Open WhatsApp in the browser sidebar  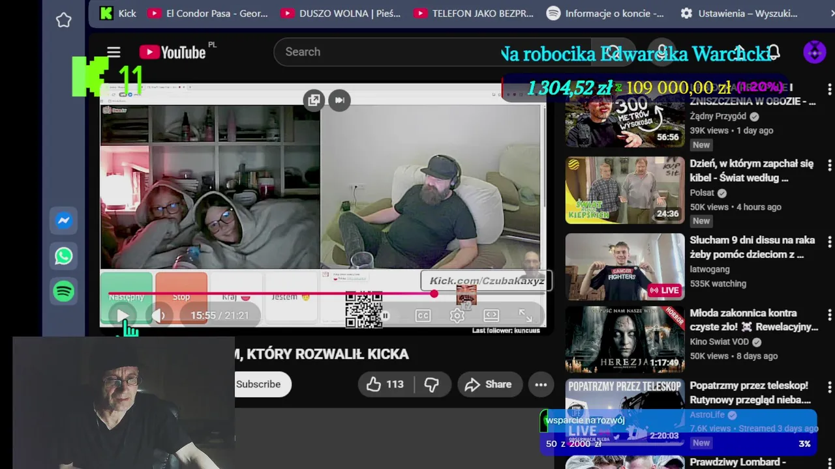point(63,256)
